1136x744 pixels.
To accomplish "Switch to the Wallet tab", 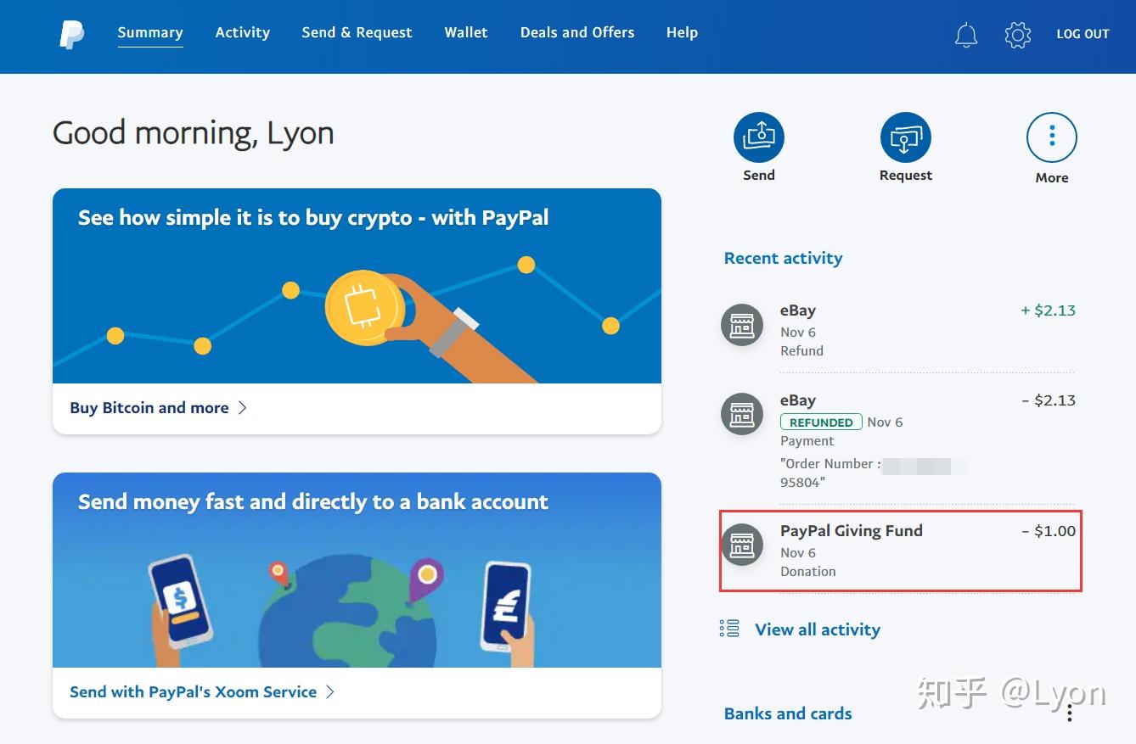I will 466,32.
